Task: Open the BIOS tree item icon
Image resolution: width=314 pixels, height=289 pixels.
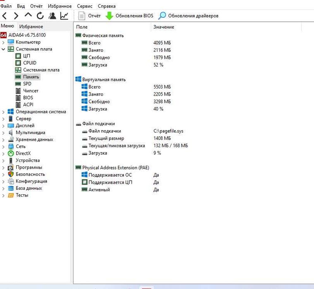Action: (x=18, y=98)
